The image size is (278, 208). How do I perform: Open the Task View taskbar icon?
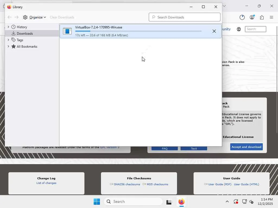(x=169, y=201)
